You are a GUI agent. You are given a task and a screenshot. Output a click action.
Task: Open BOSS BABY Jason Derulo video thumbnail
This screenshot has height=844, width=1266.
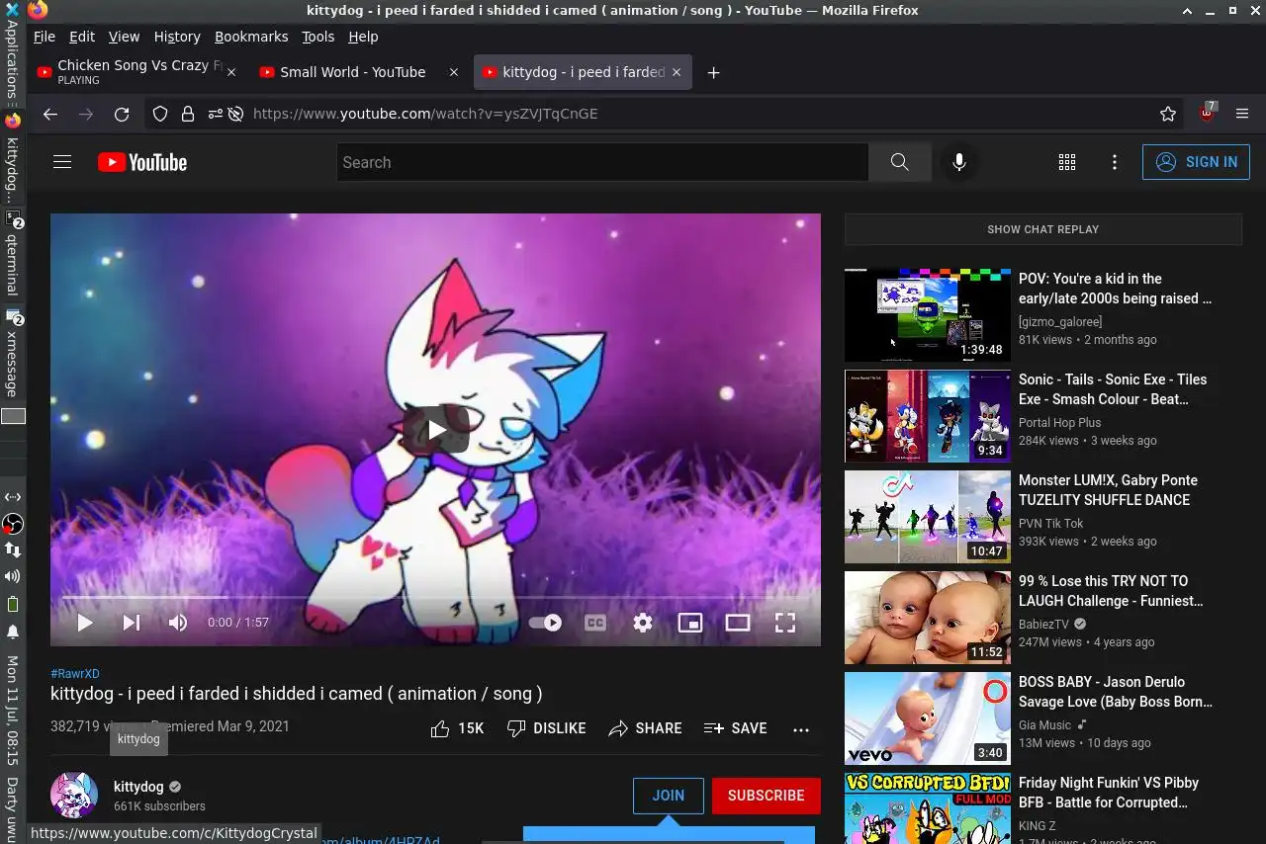click(928, 718)
